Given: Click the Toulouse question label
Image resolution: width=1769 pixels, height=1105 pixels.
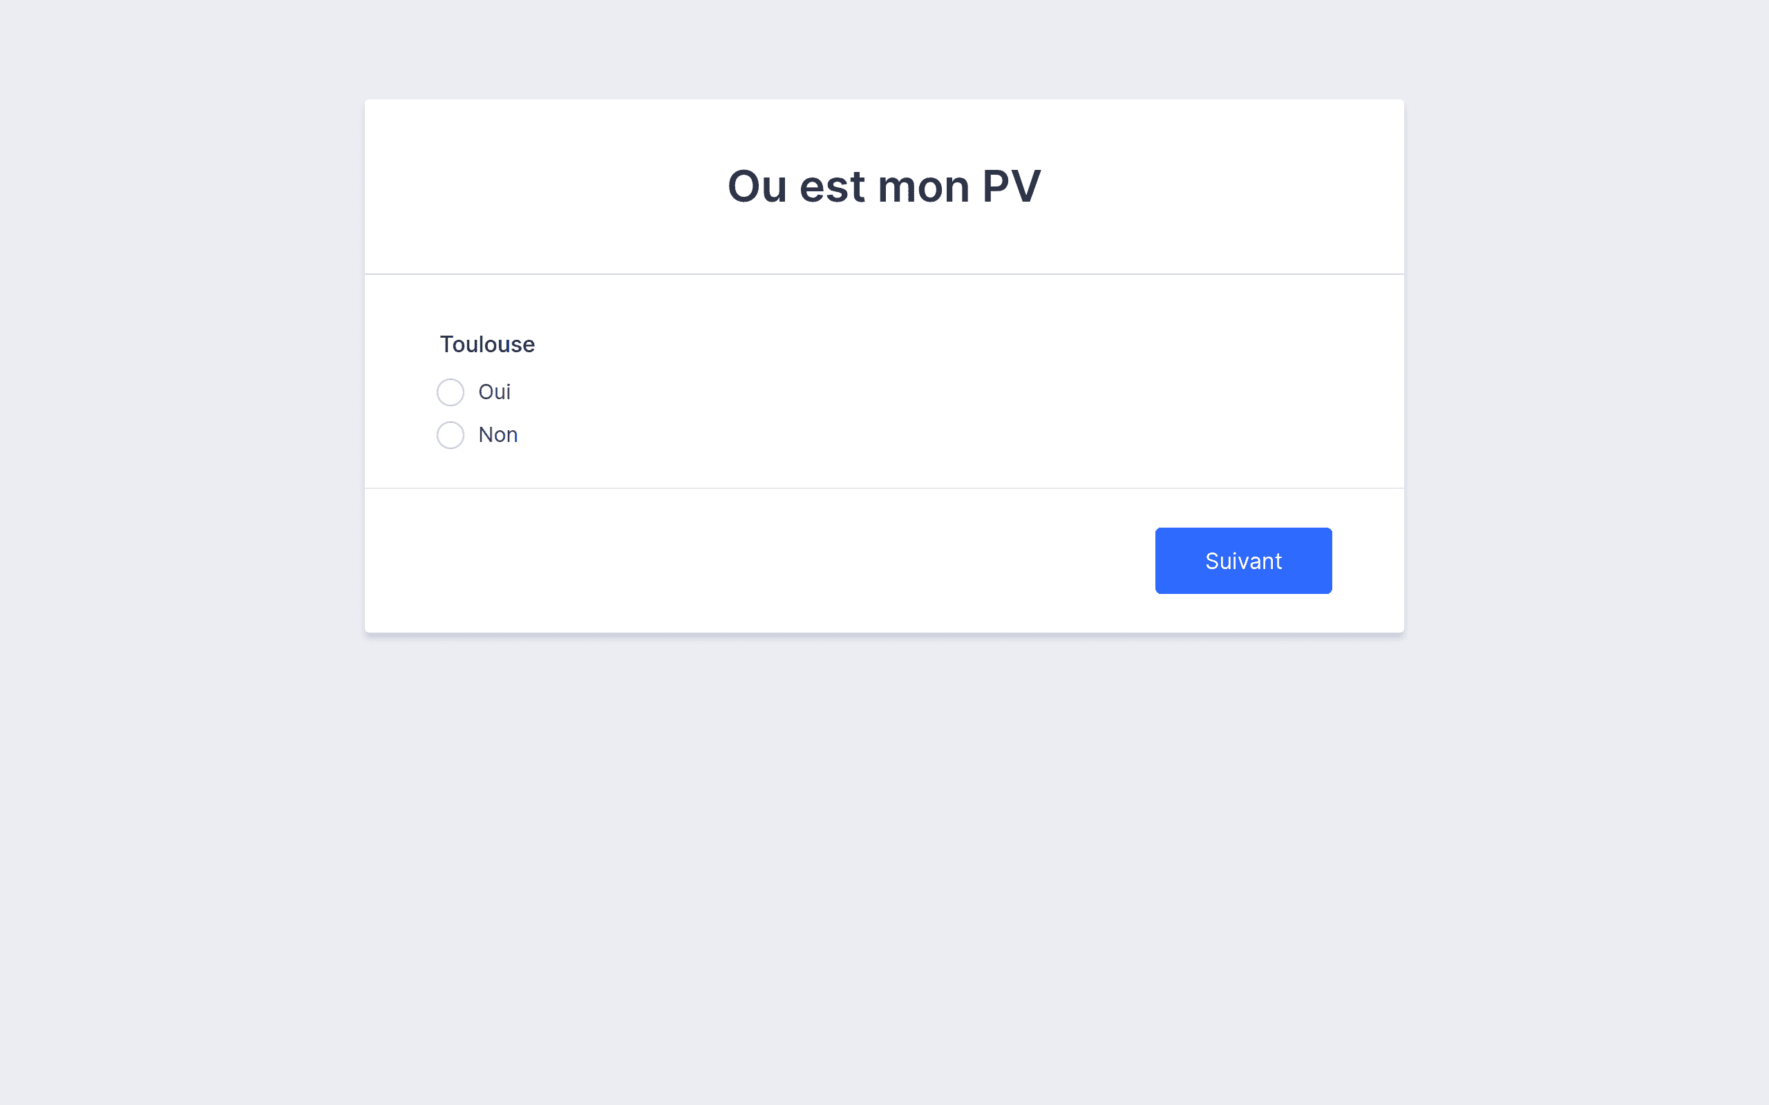Looking at the screenshot, I should [487, 344].
